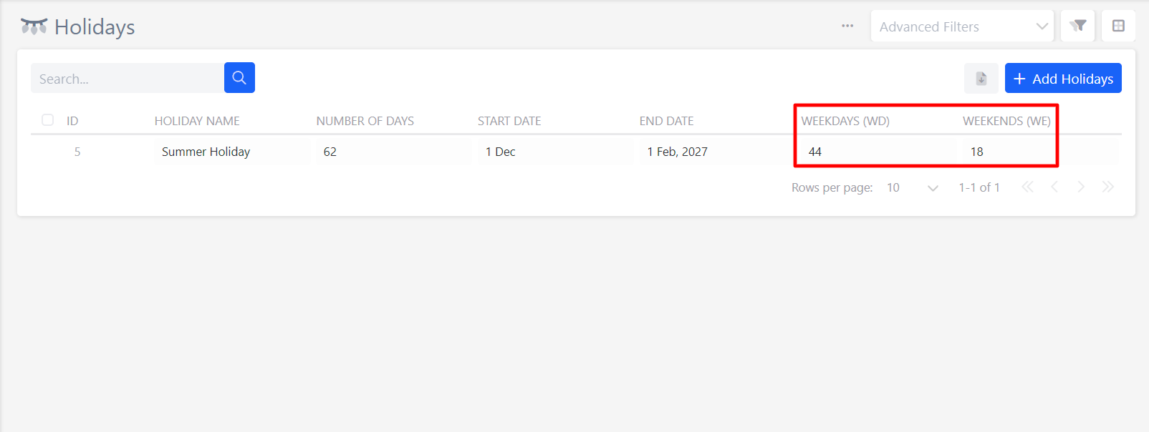Screen dimensions: 1149x432
Task: Open the three-dots more options menu
Action: tap(847, 26)
